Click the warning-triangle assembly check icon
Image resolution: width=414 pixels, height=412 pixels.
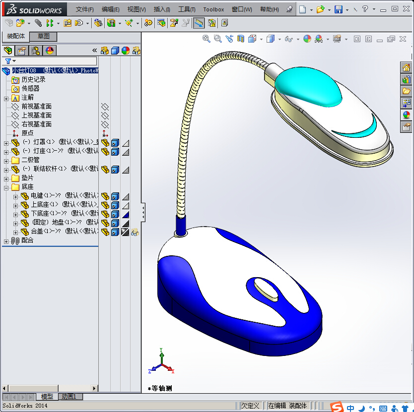point(212,23)
